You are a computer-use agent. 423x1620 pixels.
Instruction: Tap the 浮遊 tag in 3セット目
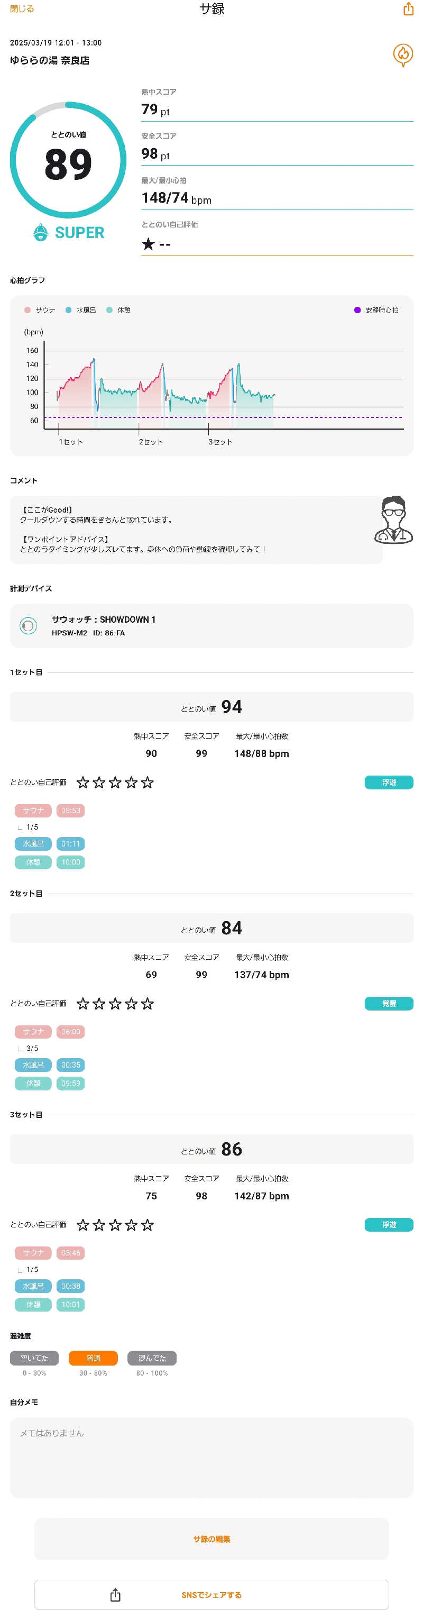389,1225
